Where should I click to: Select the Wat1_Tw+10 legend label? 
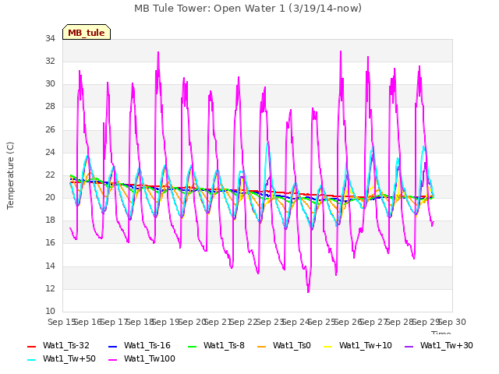pyautogui.click(x=366, y=345)
